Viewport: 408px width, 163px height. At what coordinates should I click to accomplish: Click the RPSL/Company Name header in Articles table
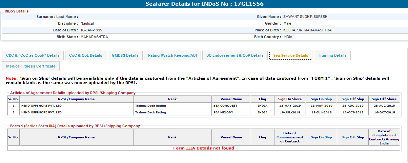(76, 99)
